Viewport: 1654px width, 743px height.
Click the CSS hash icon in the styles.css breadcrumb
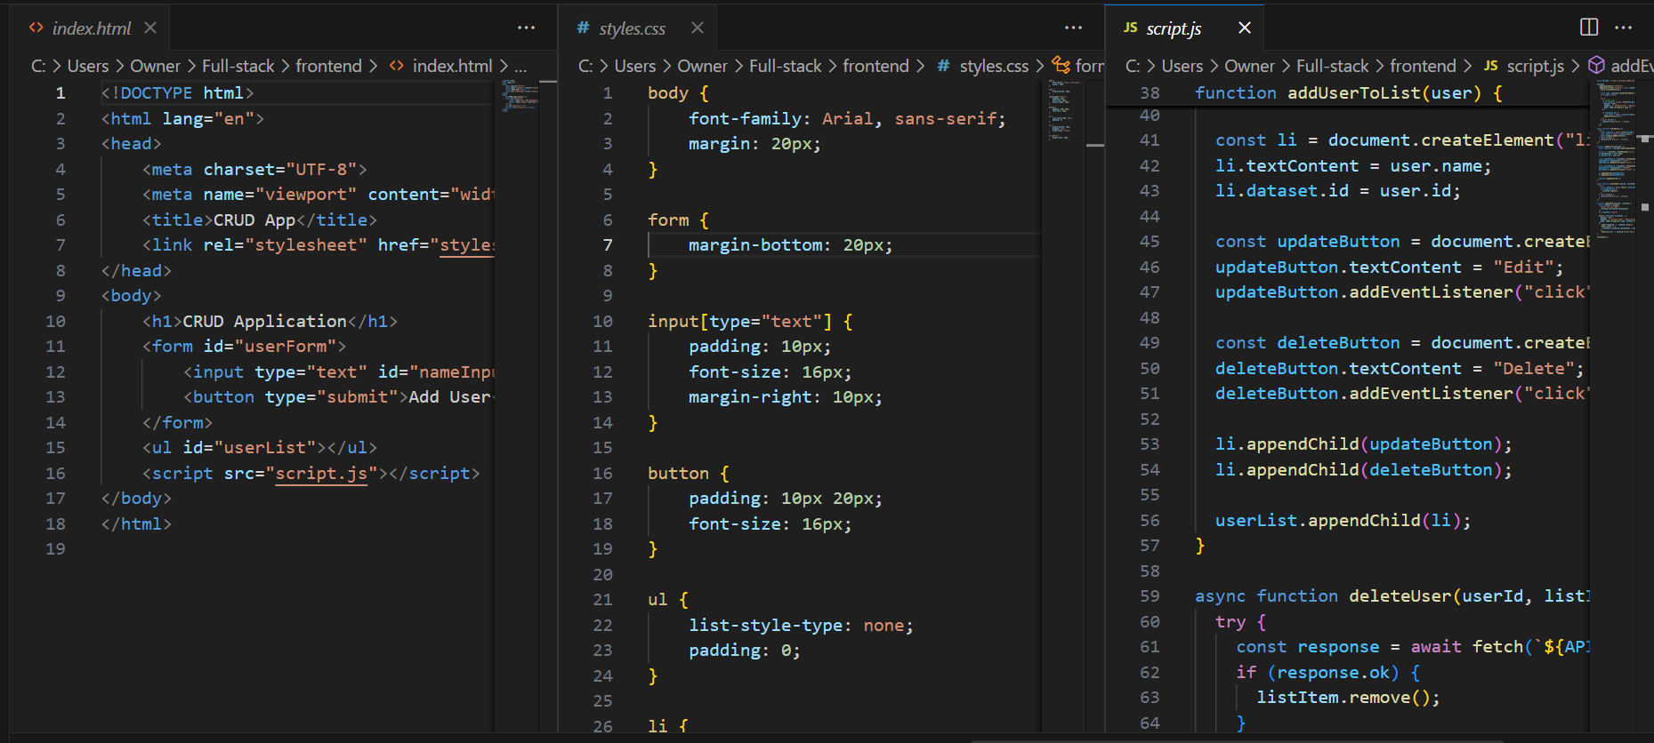pyautogui.click(x=944, y=66)
